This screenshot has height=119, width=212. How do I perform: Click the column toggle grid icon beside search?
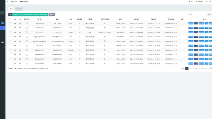pos(209,15)
